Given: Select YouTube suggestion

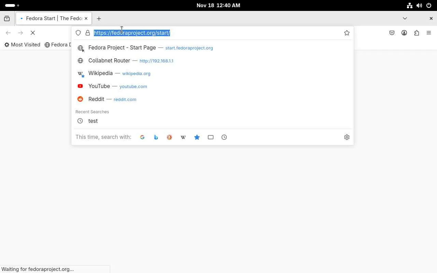Looking at the screenshot, I should (x=212, y=86).
